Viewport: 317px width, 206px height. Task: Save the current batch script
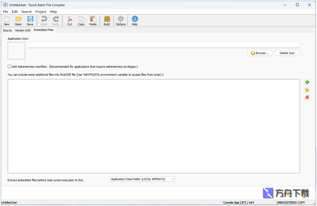[x=30, y=21]
